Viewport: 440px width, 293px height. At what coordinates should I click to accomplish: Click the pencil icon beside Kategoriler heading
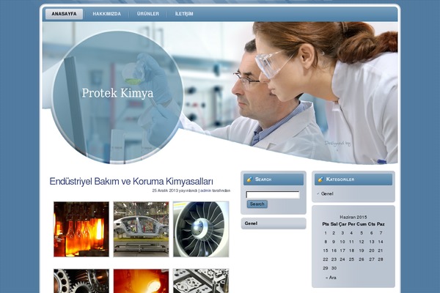pyautogui.click(x=320, y=179)
